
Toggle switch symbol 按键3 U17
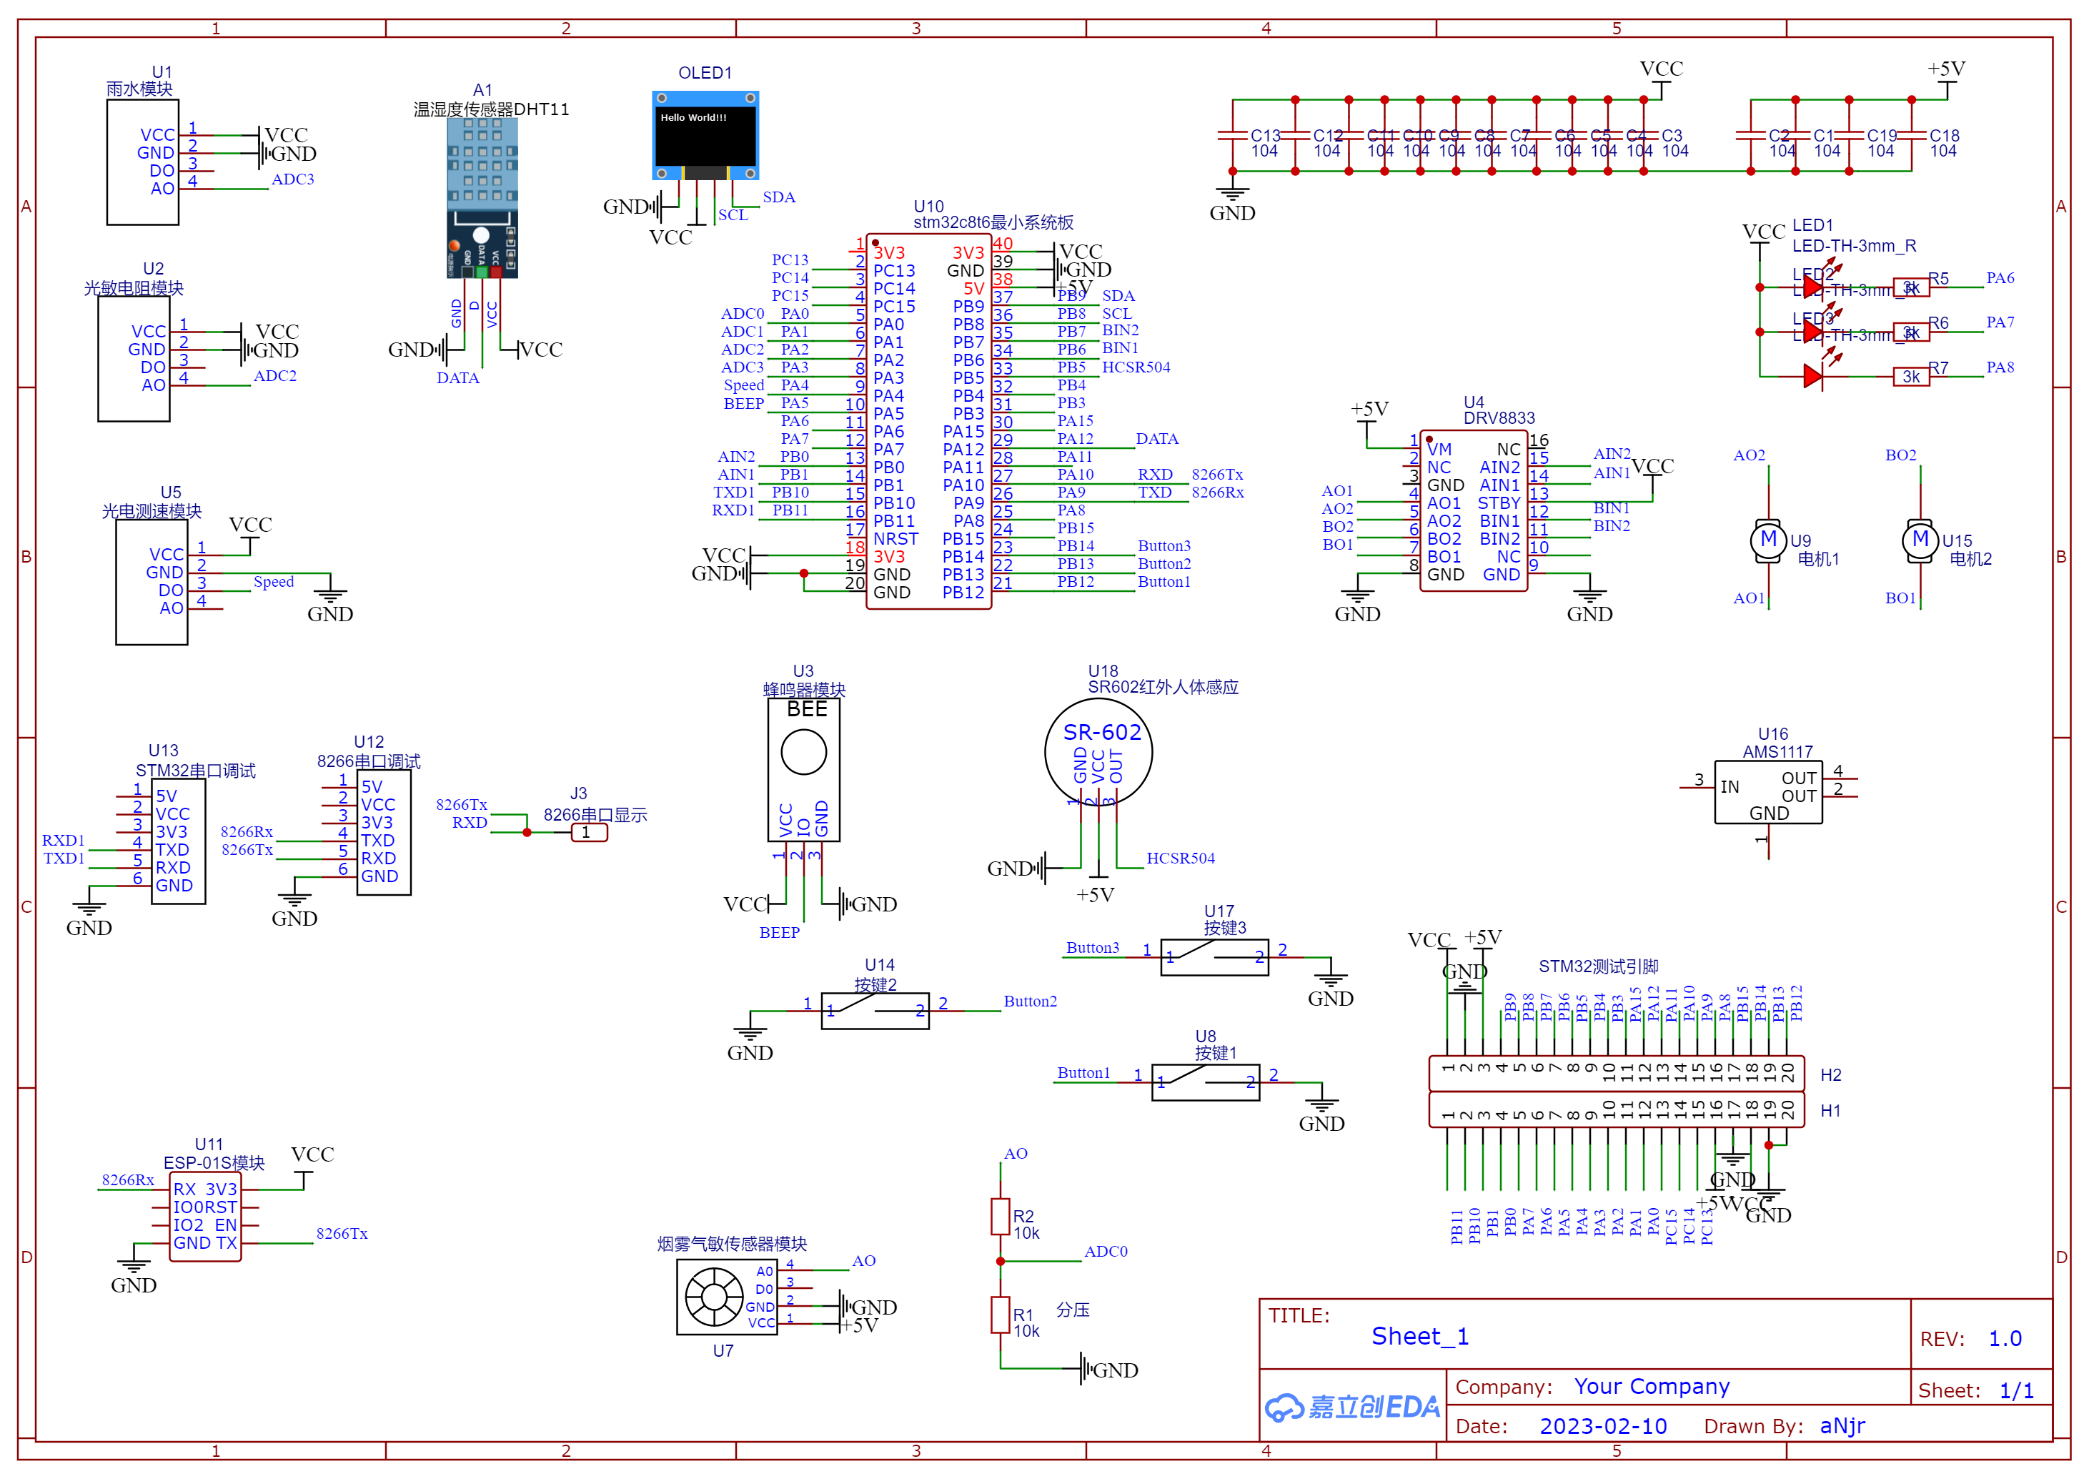click(x=1215, y=956)
